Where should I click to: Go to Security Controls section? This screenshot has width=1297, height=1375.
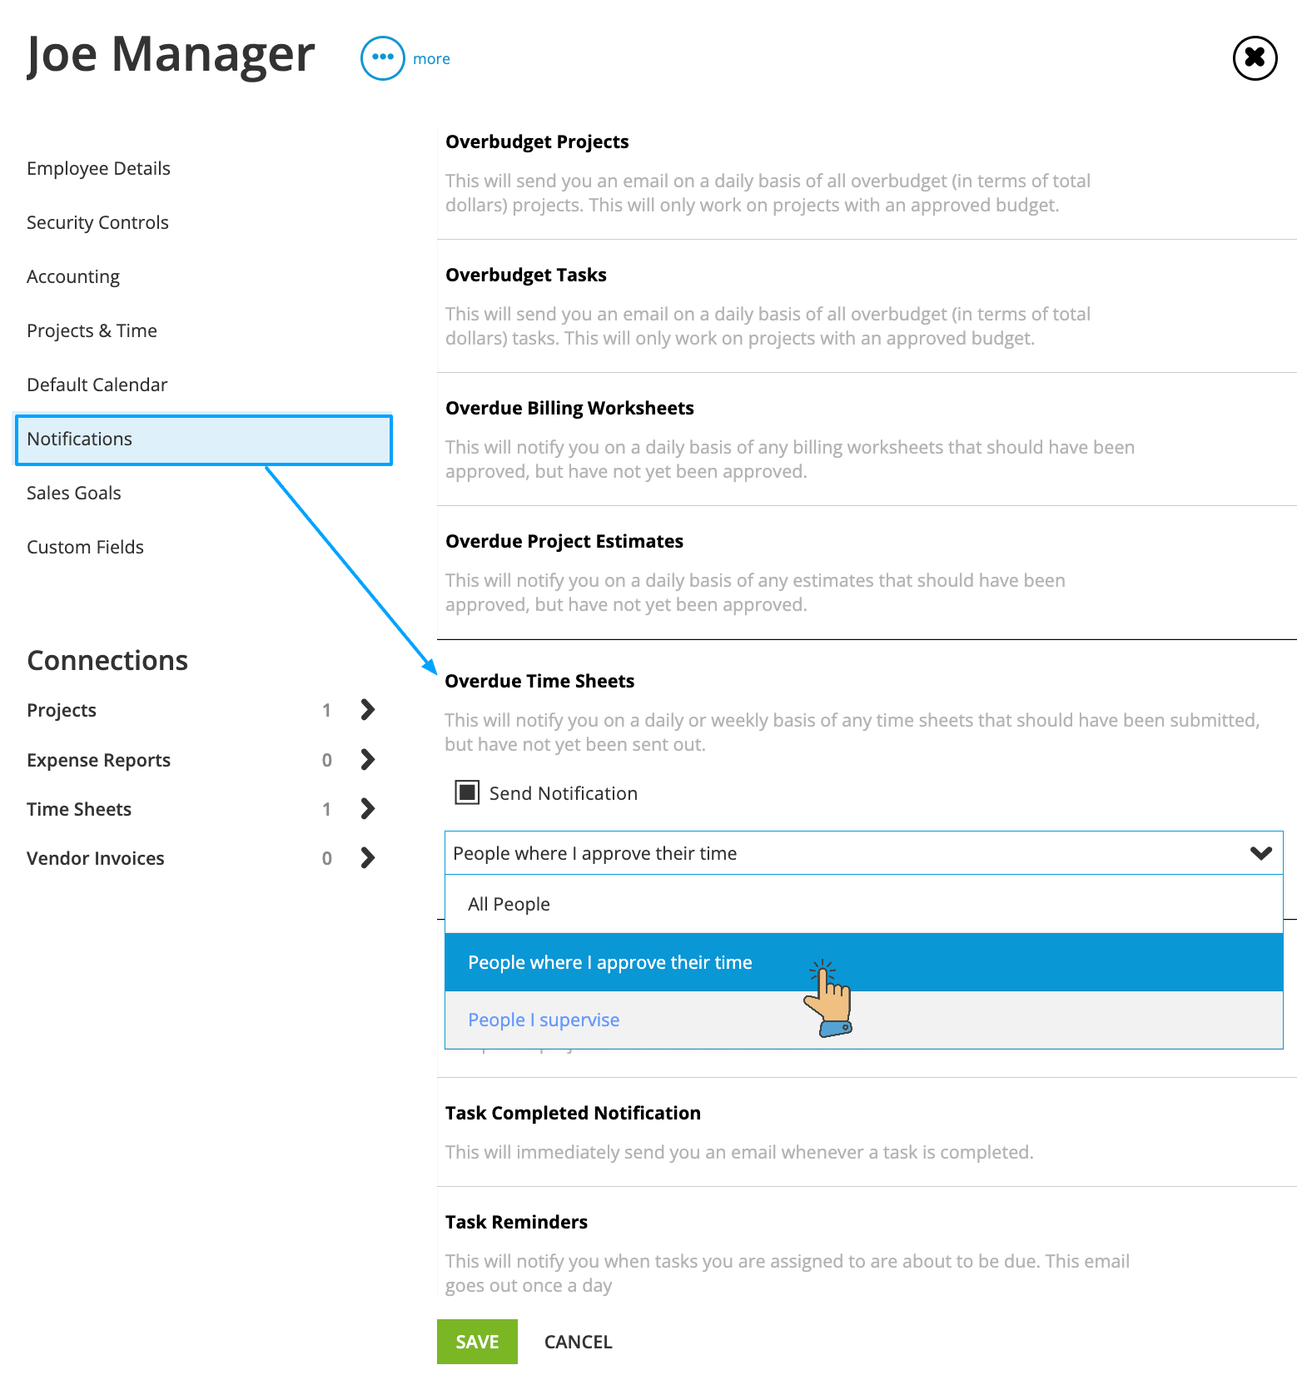click(x=97, y=222)
